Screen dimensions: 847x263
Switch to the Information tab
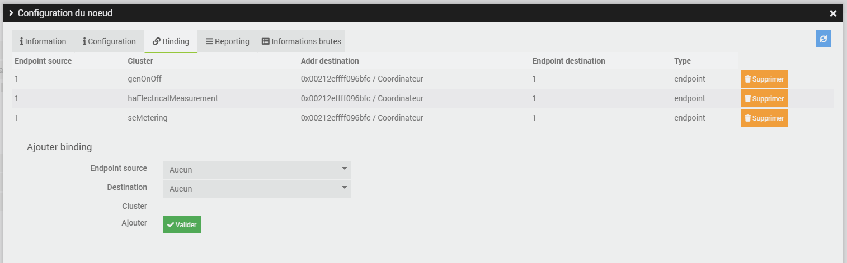tap(43, 41)
